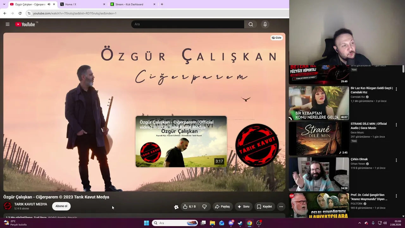
Task: Open Task View from the taskbar
Action: (x=203, y=223)
